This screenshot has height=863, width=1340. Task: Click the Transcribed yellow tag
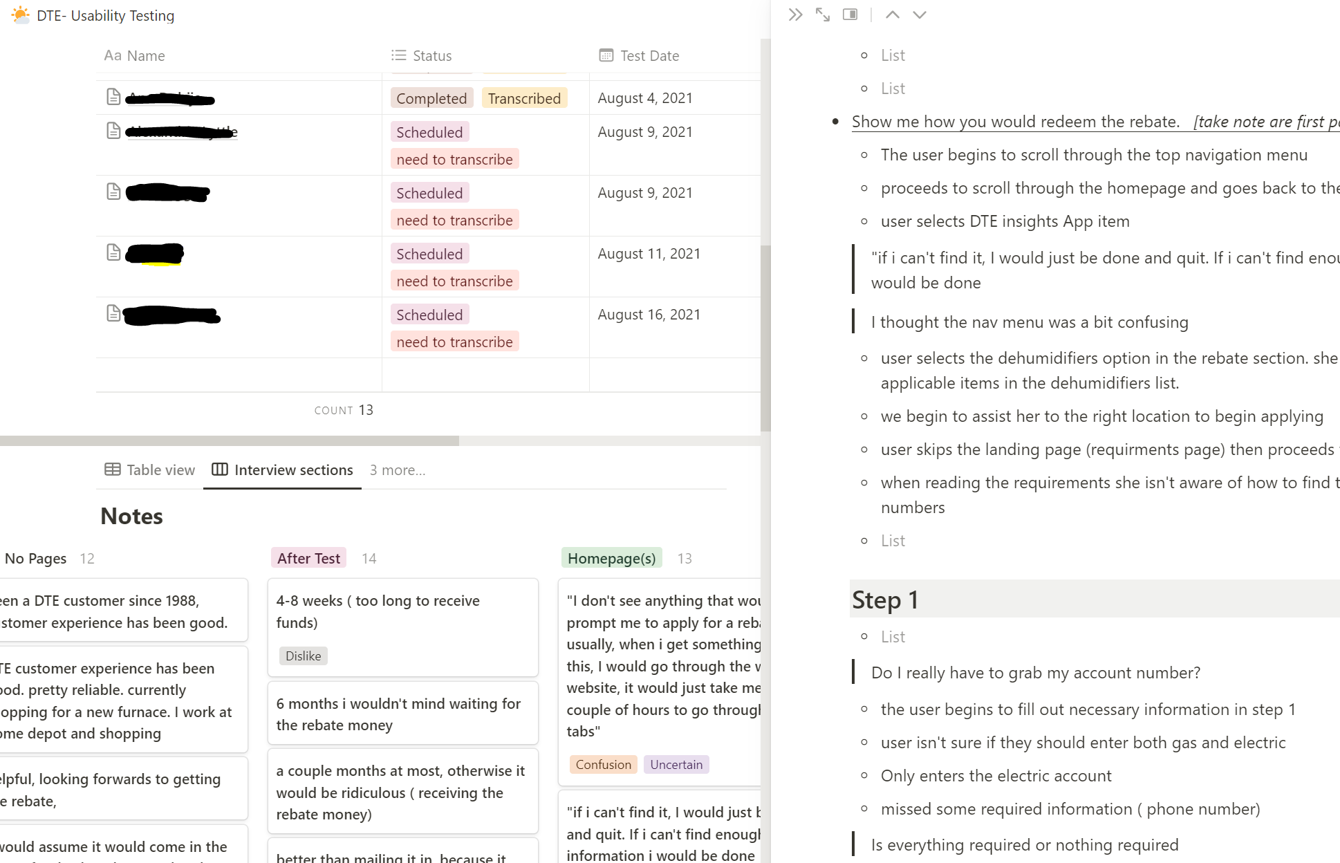pos(524,98)
